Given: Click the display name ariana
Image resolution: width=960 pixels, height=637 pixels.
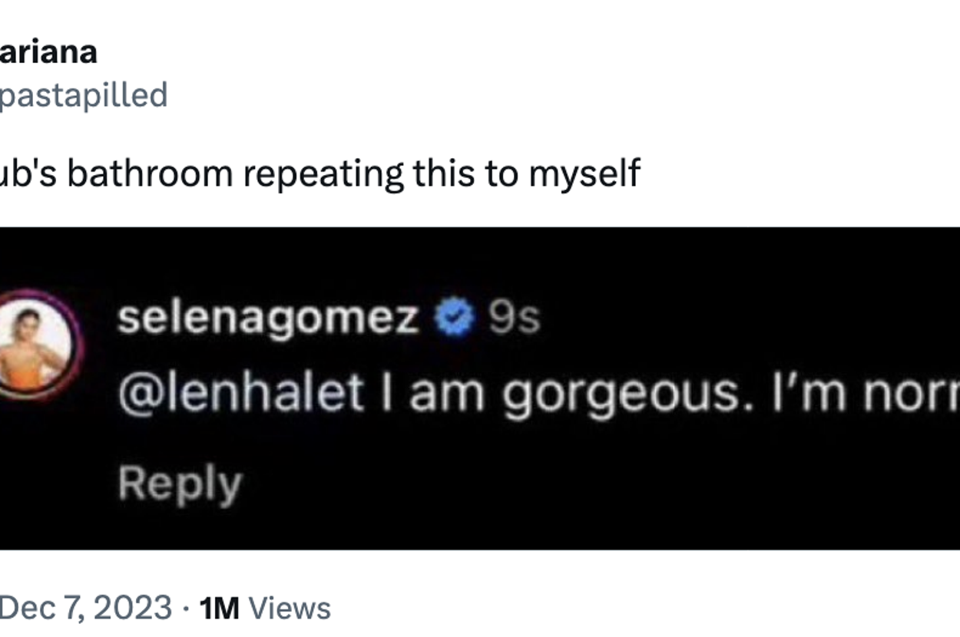Looking at the screenshot, I should click(48, 52).
